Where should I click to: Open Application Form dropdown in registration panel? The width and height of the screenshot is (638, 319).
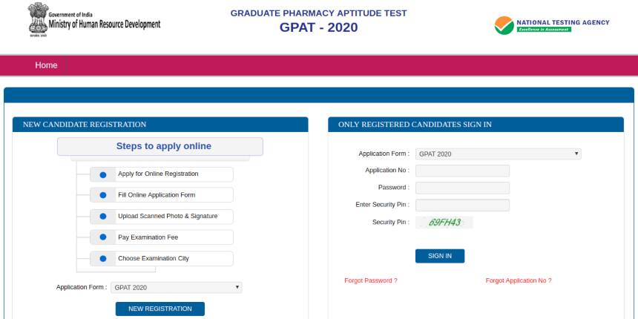(x=177, y=287)
